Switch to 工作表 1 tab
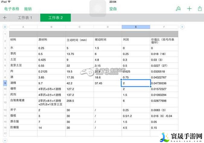The width and height of the screenshot is (204, 143). (x=25, y=18)
